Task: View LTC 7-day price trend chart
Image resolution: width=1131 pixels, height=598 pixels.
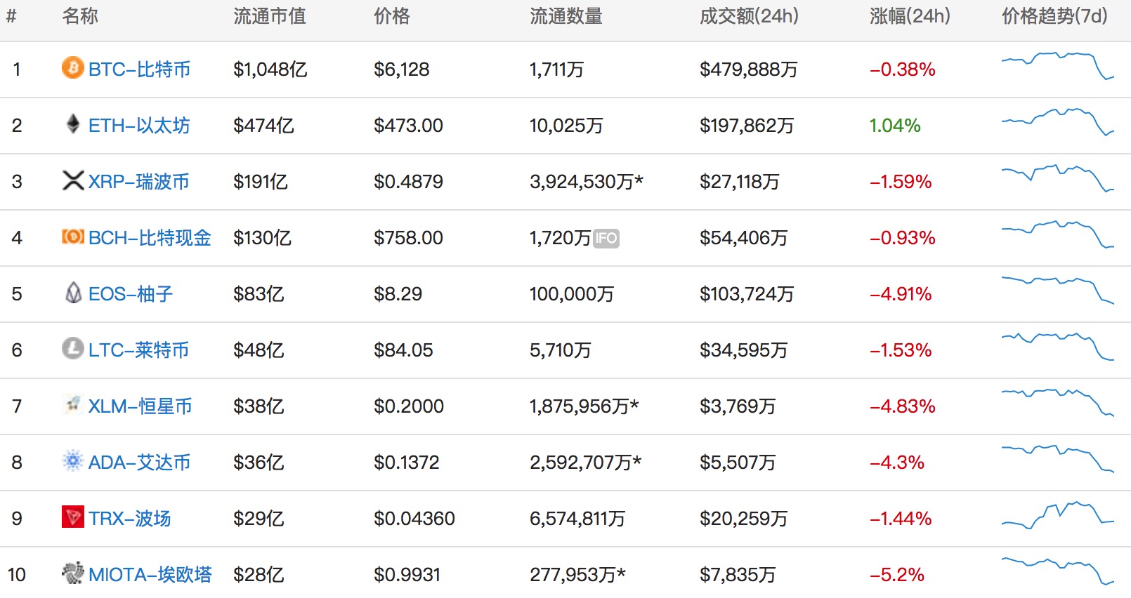Action: [1058, 347]
